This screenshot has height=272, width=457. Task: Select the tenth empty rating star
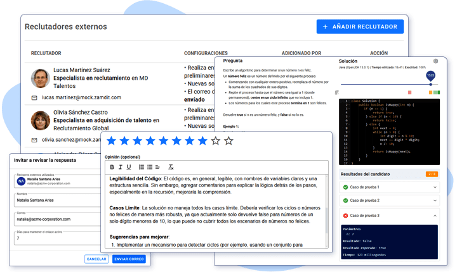(x=228, y=141)
